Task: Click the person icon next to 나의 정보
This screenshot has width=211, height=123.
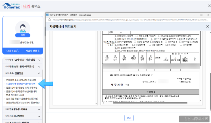Action: [x=17, y=51]
